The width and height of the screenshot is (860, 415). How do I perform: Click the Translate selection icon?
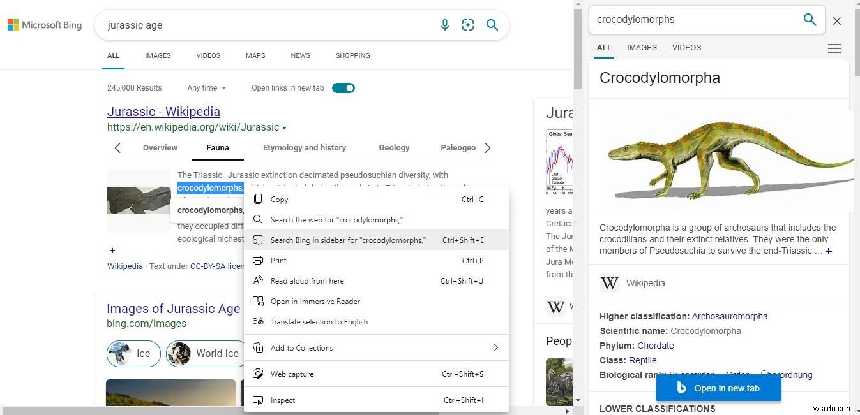tap(258, 321)
